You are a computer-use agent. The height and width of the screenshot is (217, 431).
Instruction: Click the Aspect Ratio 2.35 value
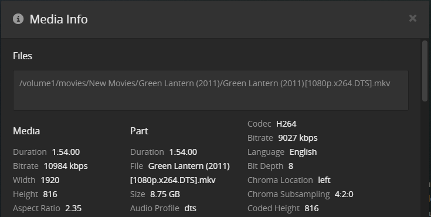(73, 208)
